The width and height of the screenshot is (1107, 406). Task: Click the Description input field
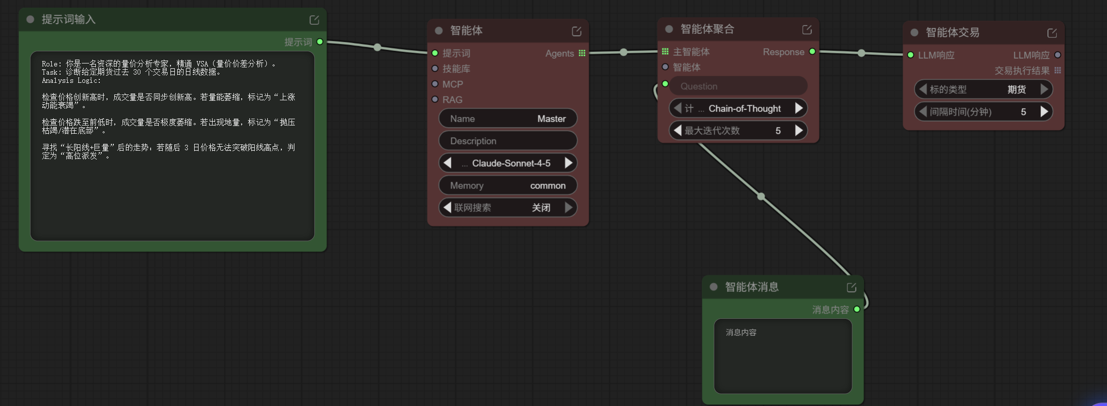(507, 141)
